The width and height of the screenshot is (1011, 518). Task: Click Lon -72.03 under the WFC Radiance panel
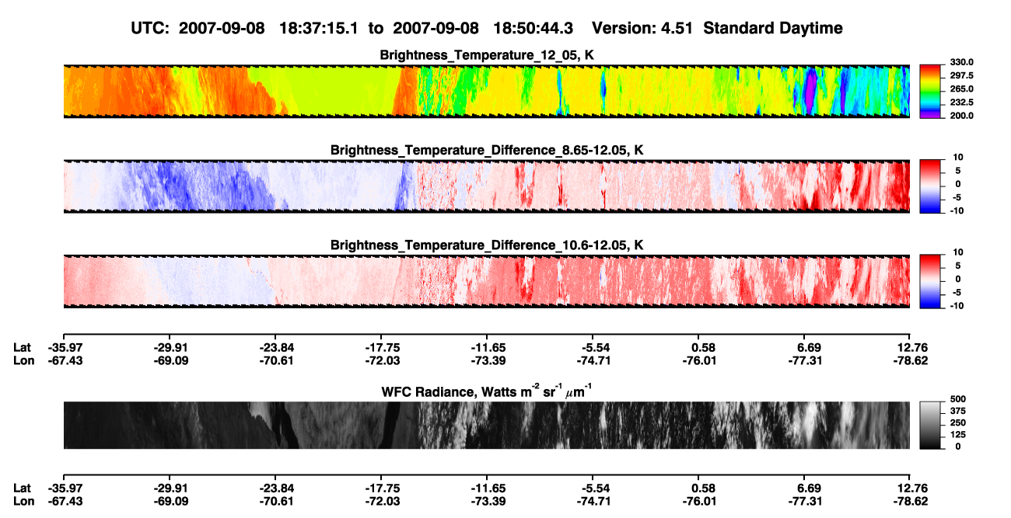pos(381,501)
